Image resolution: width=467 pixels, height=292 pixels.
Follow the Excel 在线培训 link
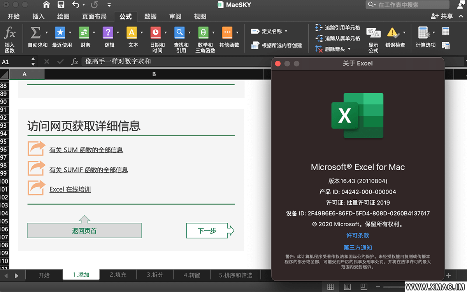[70, 189]
